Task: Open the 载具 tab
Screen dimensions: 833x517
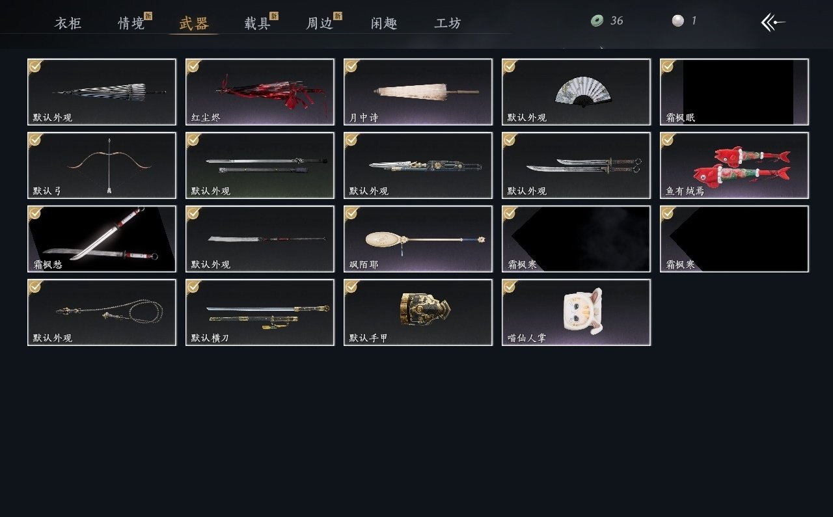Action: click(257, 23)
